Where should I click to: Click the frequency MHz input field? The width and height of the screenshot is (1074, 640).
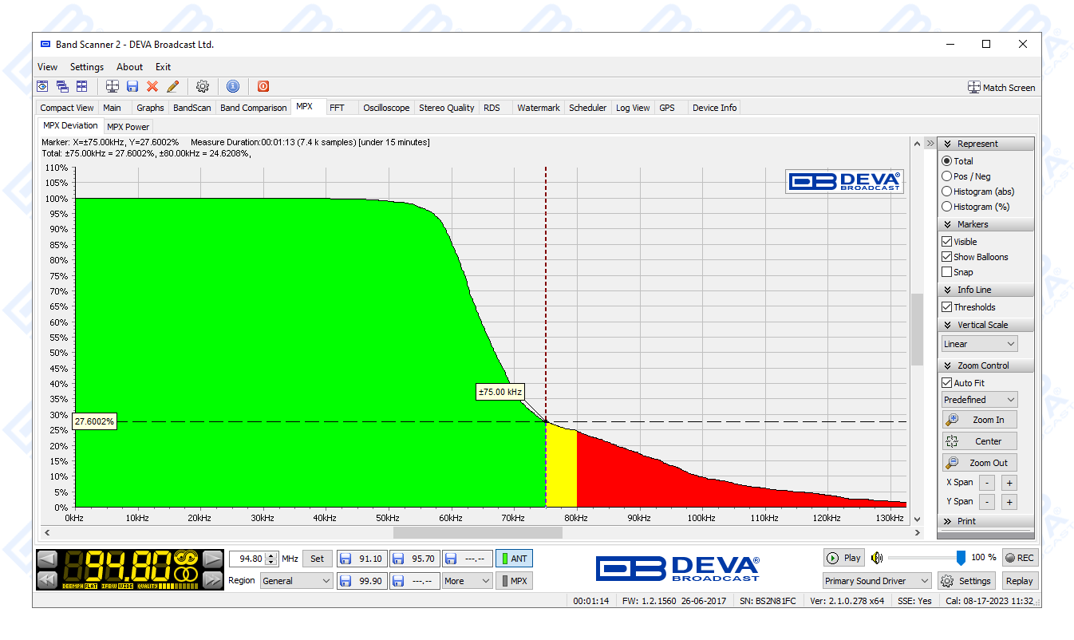[247, 559]
